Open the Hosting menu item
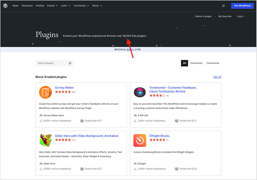This screenshot has width=257, height=180. click(40, 6)
